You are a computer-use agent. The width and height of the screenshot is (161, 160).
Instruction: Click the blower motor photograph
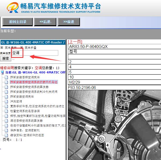point(115,125)
